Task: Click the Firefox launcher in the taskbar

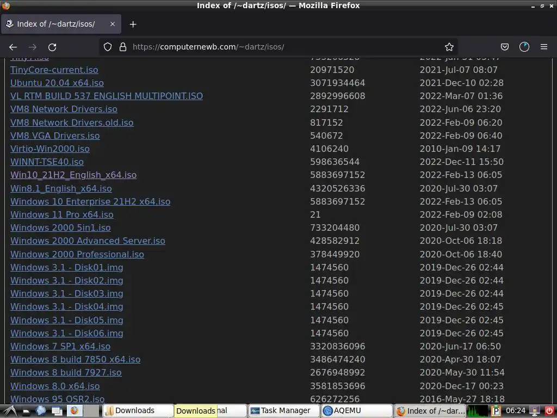Action: pyautogui.click(x=74, y=411)
